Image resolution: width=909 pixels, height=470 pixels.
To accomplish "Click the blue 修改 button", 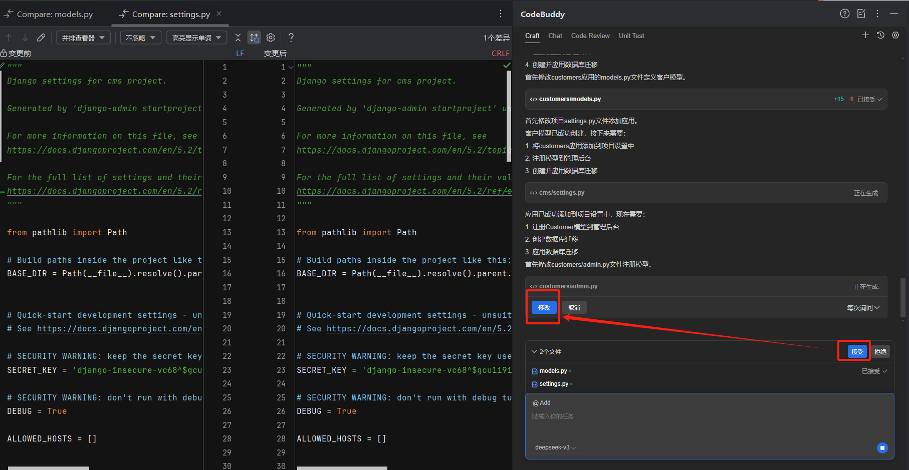I will click(x=544, y=307).
